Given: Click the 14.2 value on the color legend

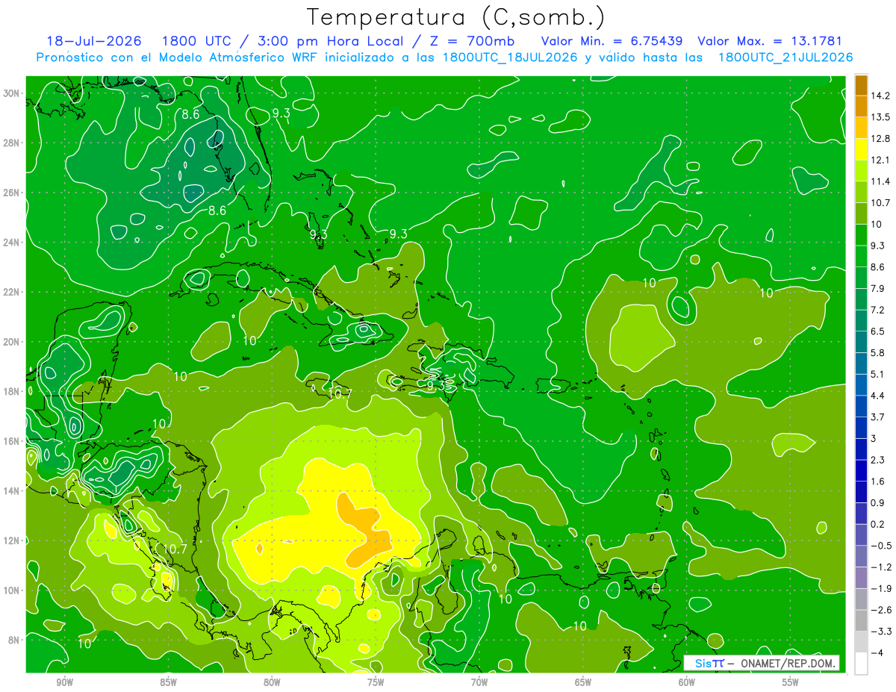Looking at the screenshot, I should (880, 96).
